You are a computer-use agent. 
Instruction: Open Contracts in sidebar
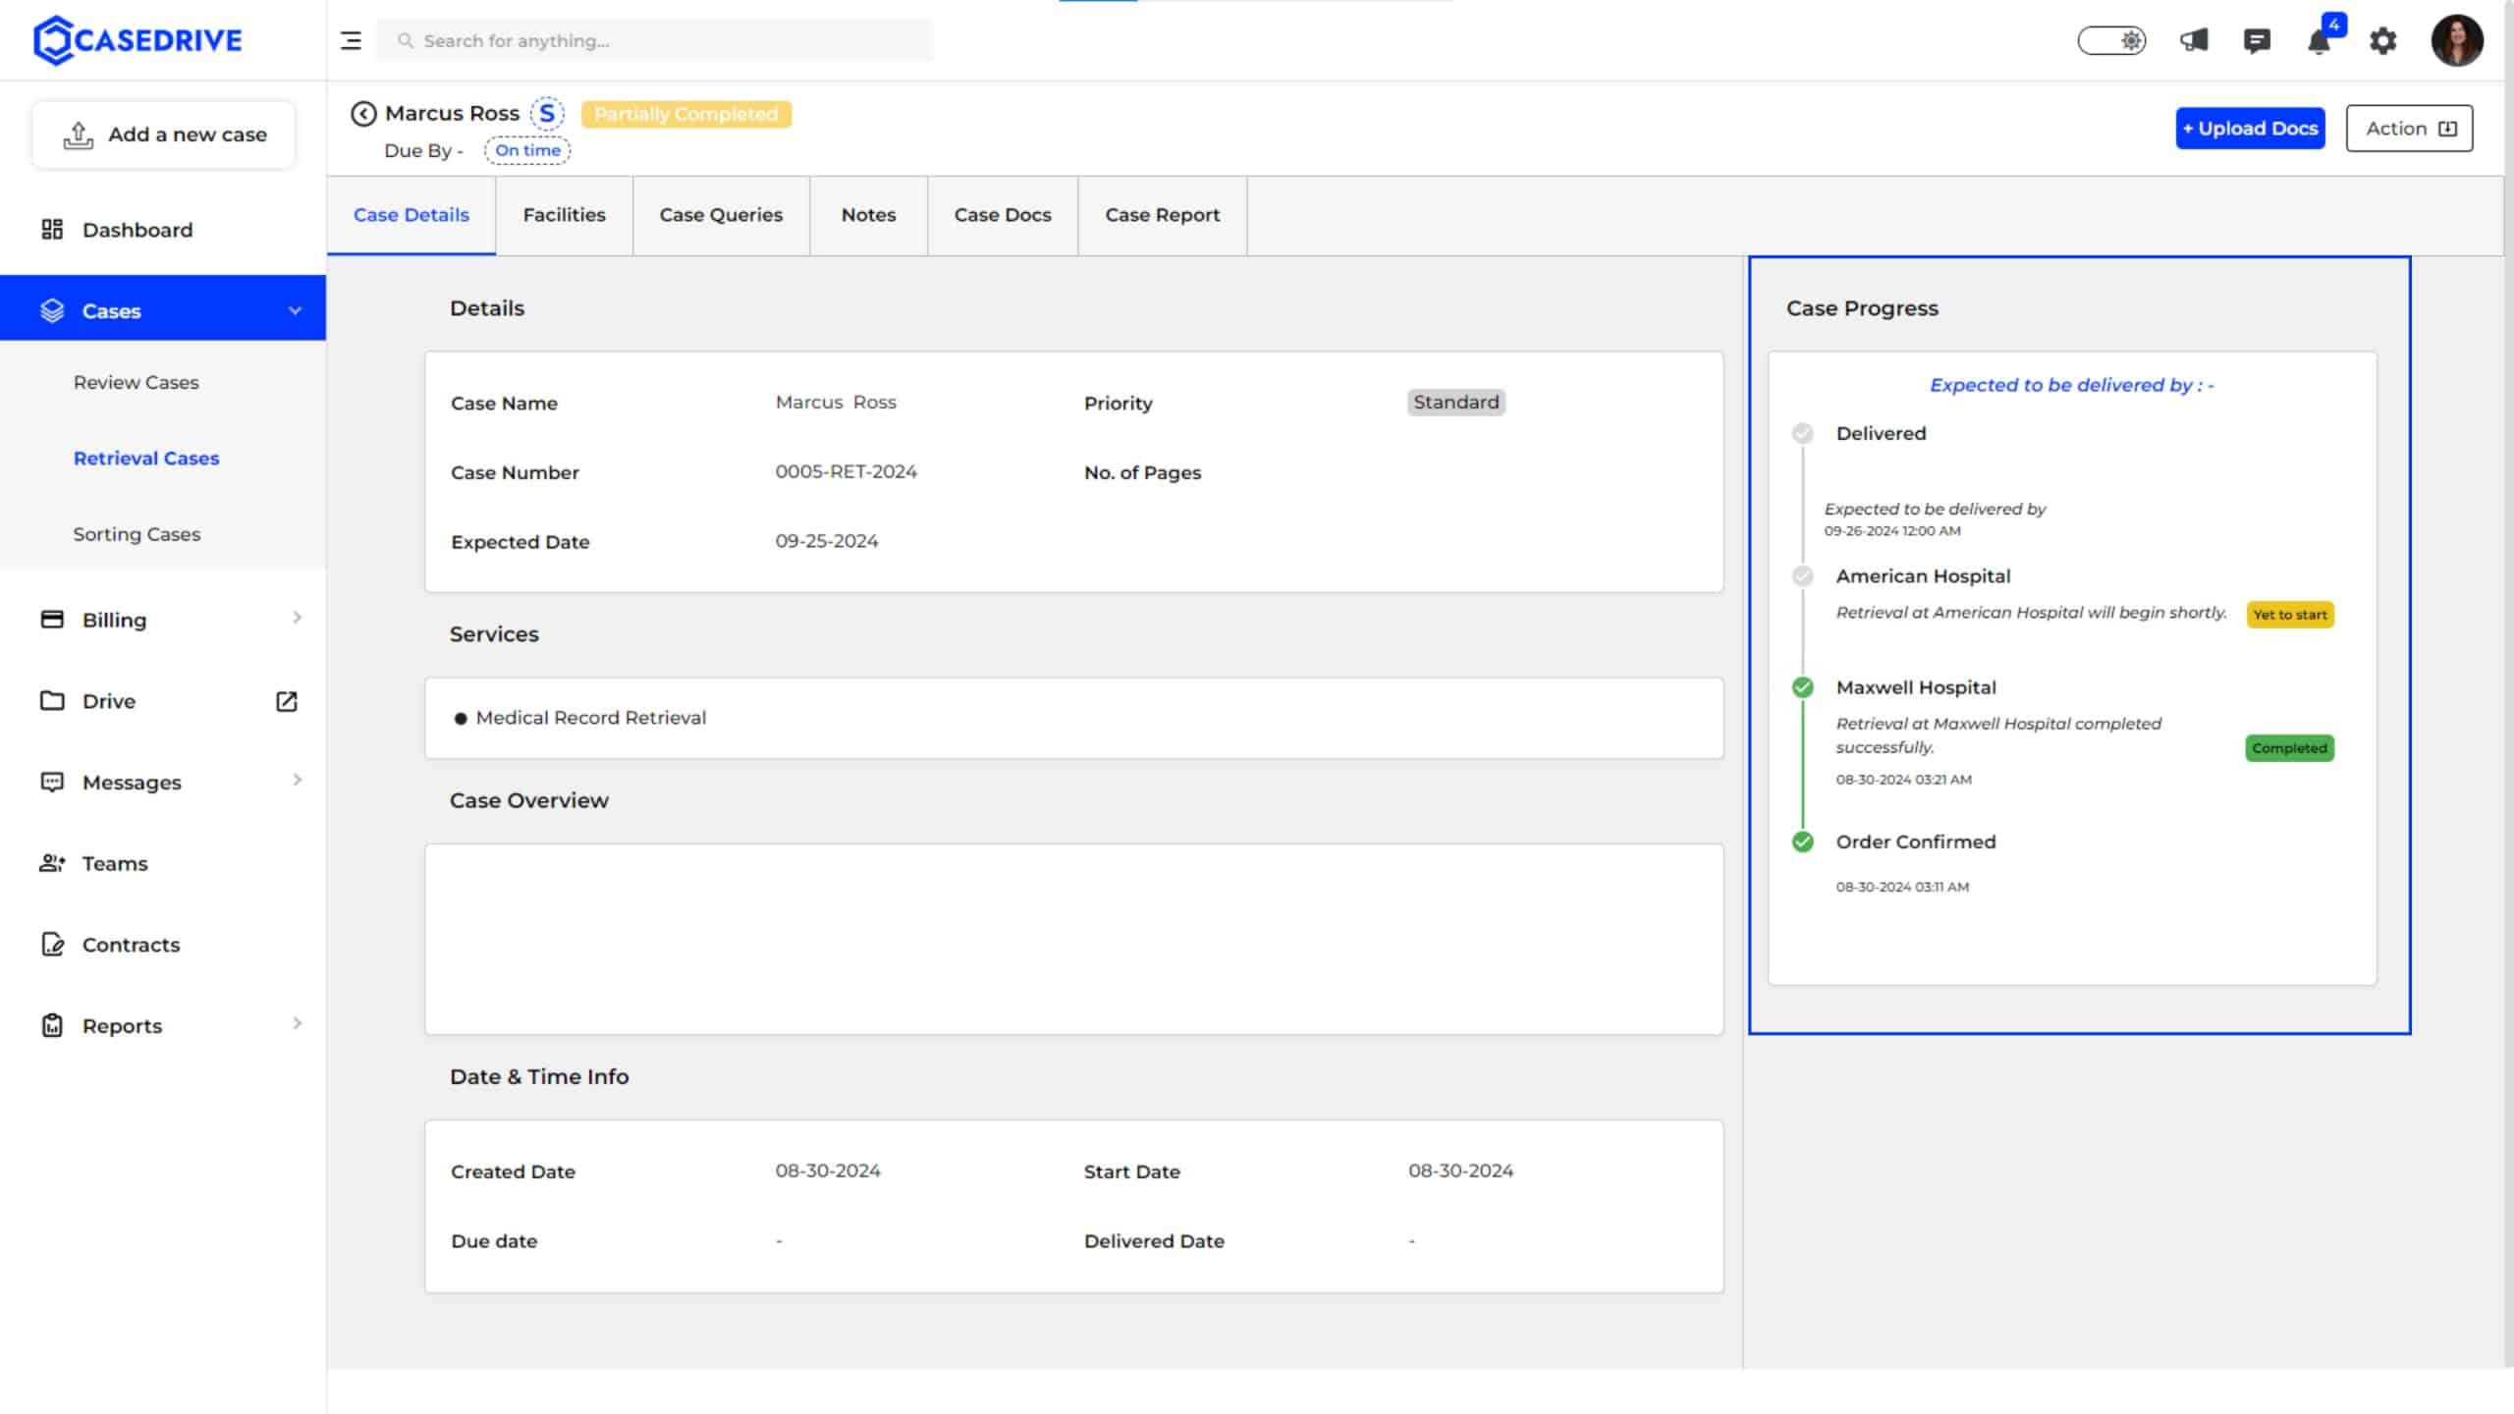[x=131, y=945]
